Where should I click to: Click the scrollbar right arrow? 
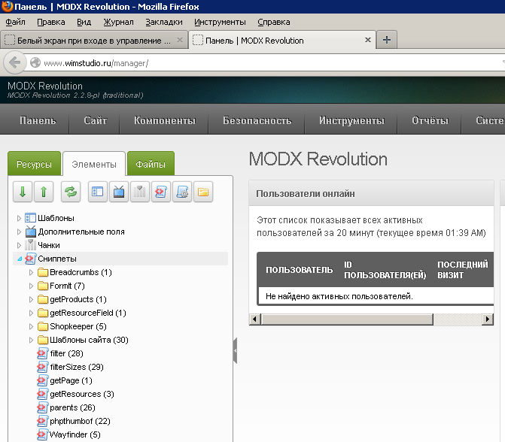coord(487,319)
